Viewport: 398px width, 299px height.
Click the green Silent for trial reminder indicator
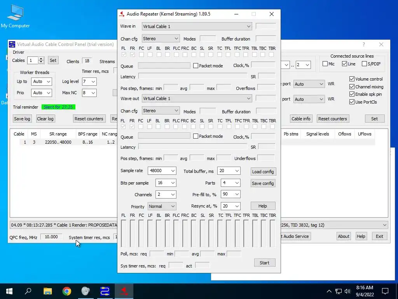[x=58, y=107]
